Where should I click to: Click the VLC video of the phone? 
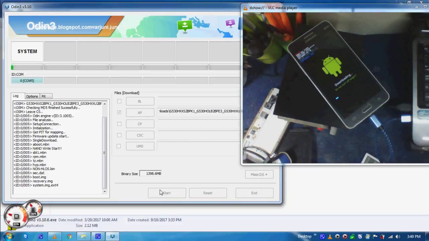click(x=335, y=88)
